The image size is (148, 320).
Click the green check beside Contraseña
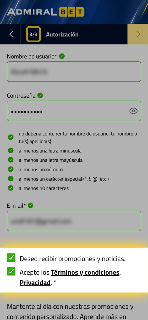tap(40, 95)
